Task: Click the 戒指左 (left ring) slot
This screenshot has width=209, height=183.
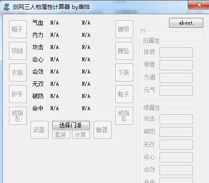Action: [x=18, y=116]
